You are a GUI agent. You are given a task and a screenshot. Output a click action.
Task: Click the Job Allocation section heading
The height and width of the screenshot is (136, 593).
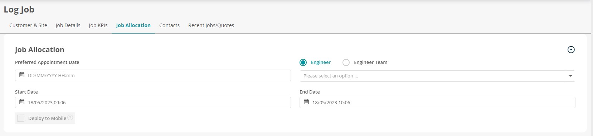tap(40, 50)
